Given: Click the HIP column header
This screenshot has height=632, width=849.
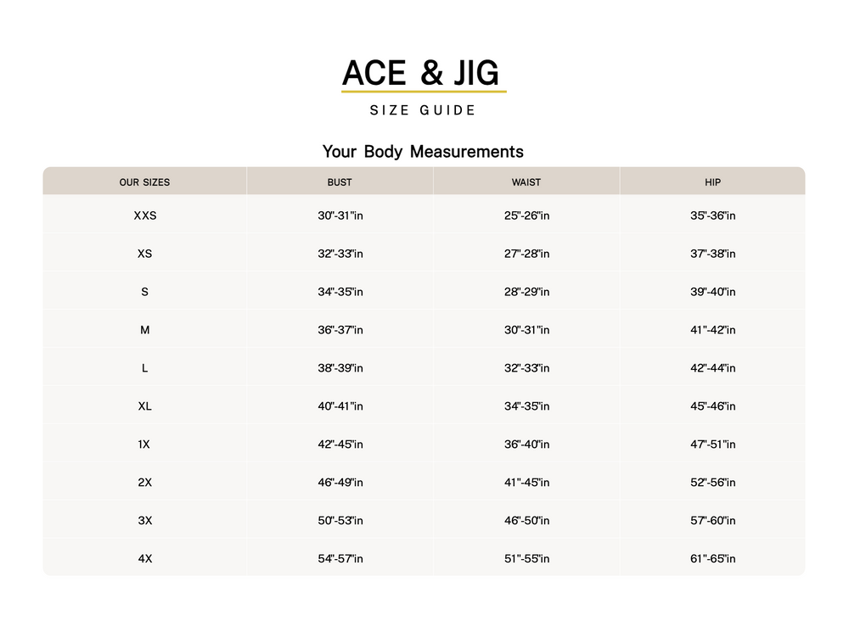Looking at the screenshot, I should (712, 182).
